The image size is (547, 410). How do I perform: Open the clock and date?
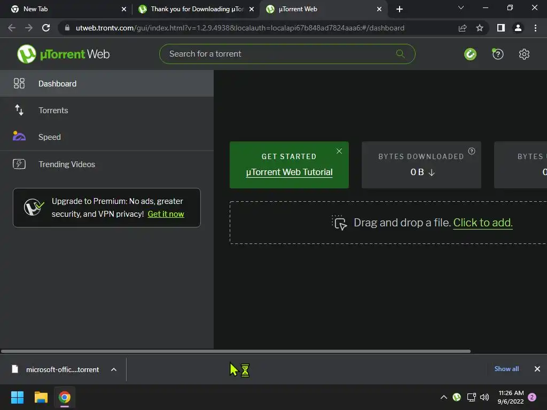coord(511,397)
